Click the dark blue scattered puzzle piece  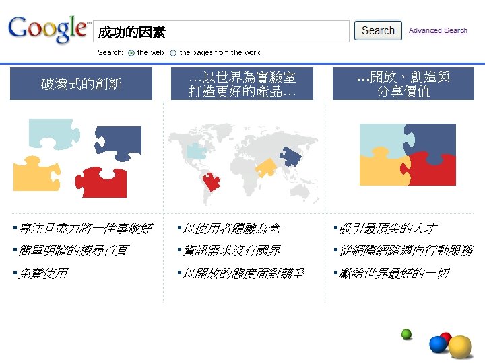119,143
